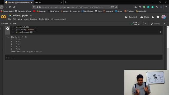Open the Firefox account icon

pyautogui.click(x=157, y=7)
